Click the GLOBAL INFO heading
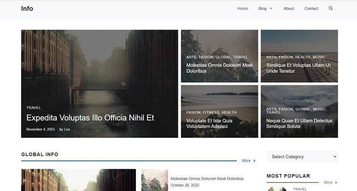This screenshot has width=357, height=191. click(x=40, y=154)
